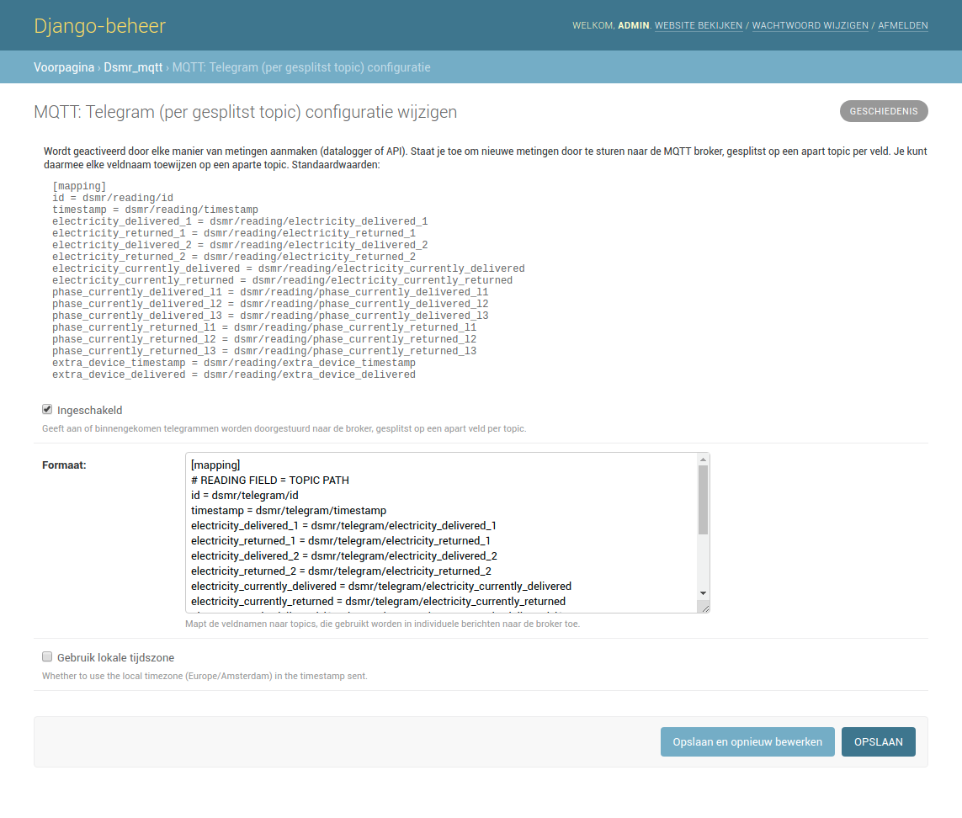This screenshot has height=818, width=962.
Task: Click electricity_currently_returned telegram mapping line
Action: click(378, 602)
